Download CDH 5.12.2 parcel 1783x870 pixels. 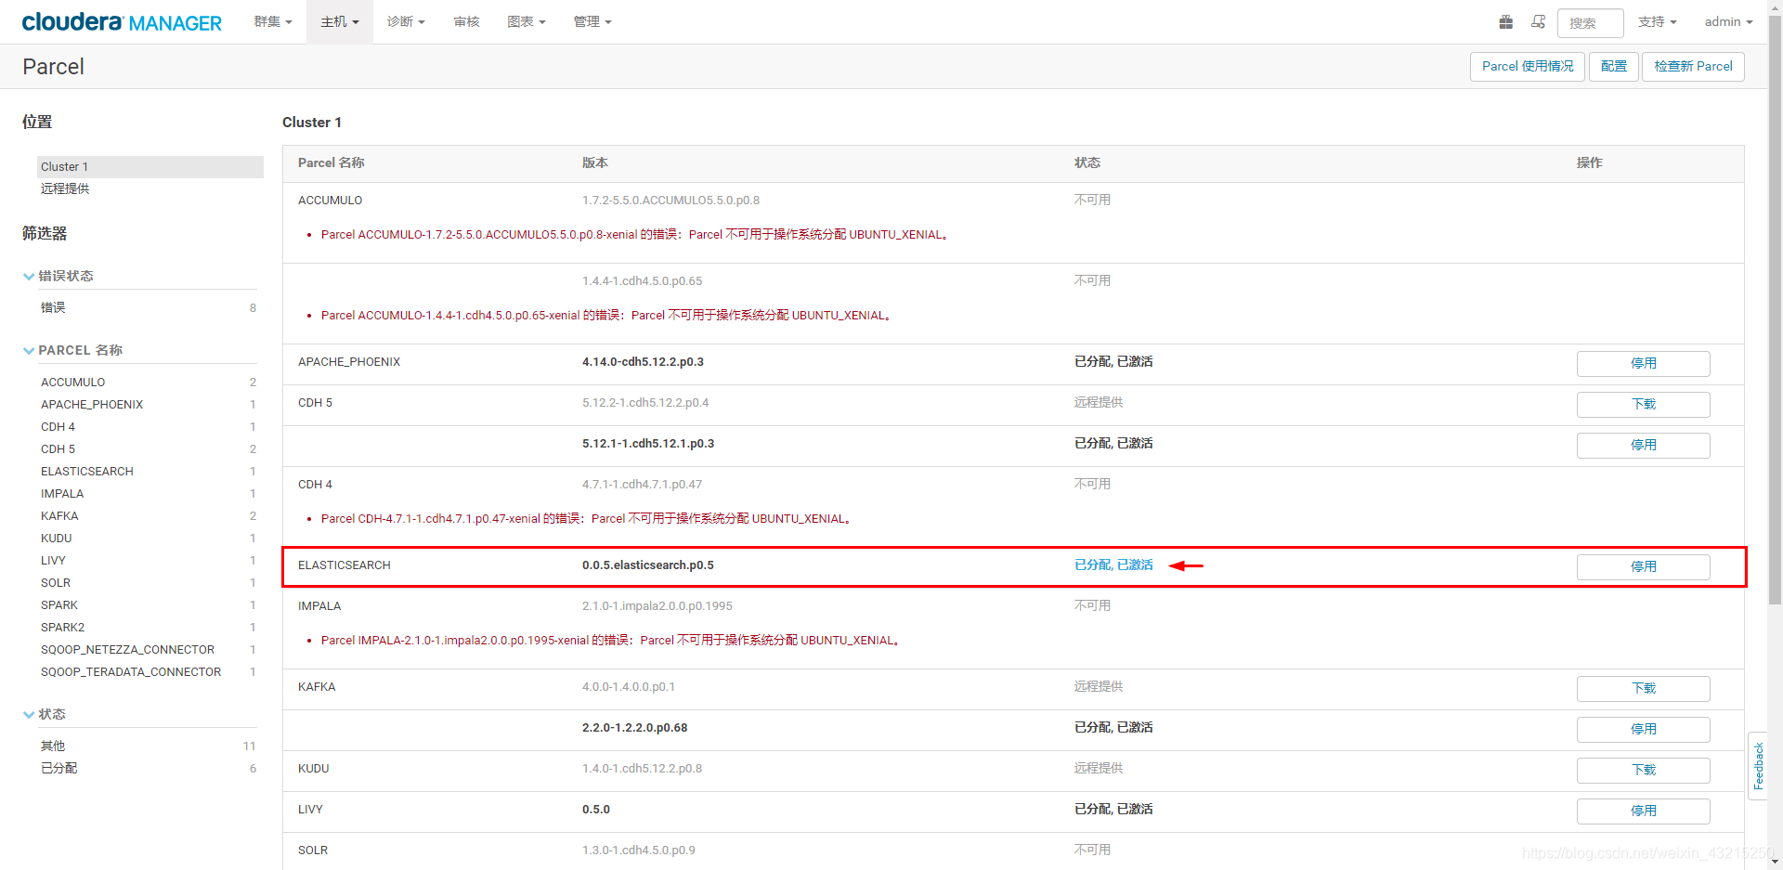[x=1643, y=405]
